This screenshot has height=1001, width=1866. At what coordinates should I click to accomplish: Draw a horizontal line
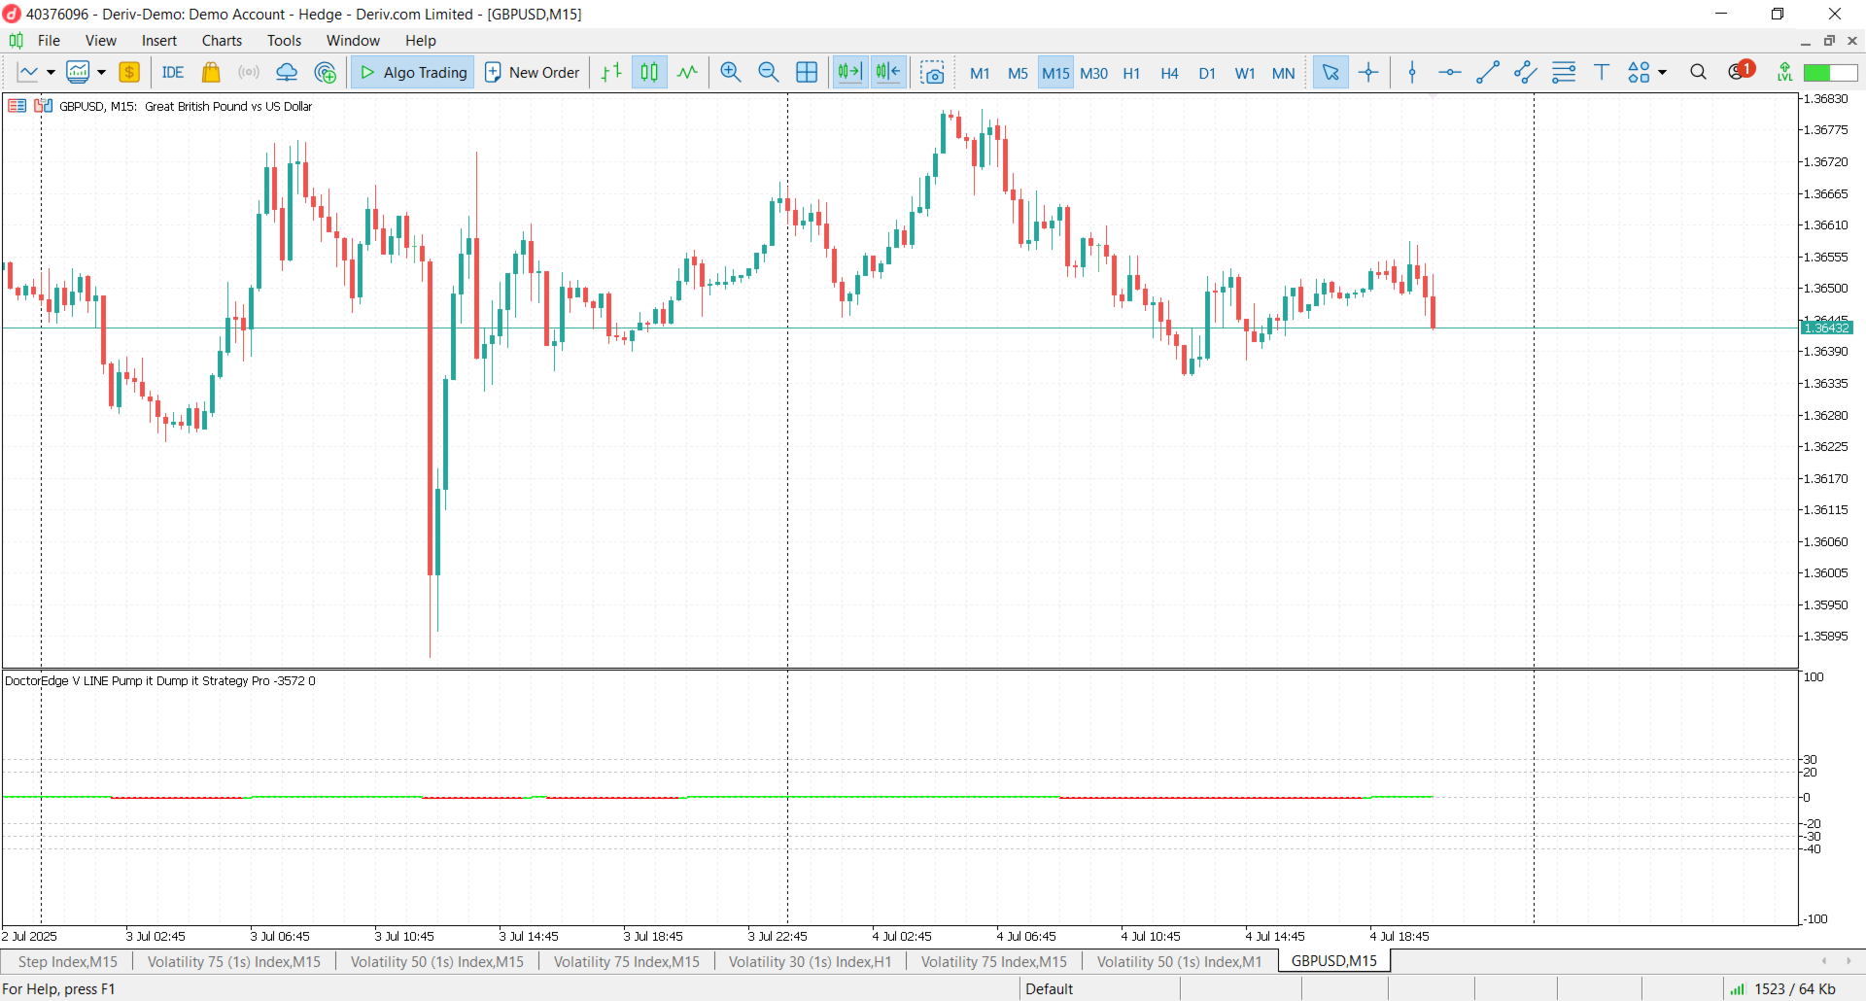click(1450, 72)
